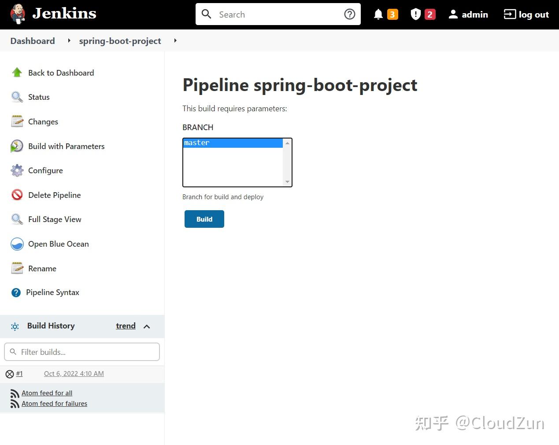Click spring-boot-project in the breadcrumb trail
Image resolution: width=559 pixels, height=445 pixels.
click(120, 40)
